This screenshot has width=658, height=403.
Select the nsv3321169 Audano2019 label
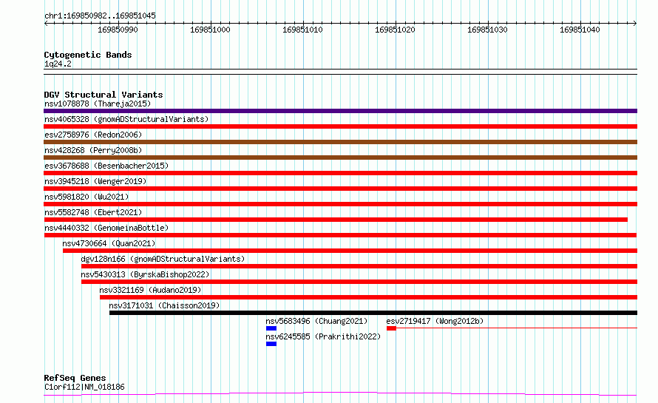coord(150,290)
